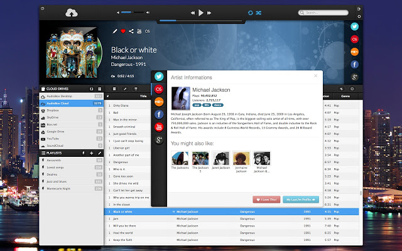The image size is (402, 251).
Task: Click the pencil edit button above track list
Action: click(125, 89)
